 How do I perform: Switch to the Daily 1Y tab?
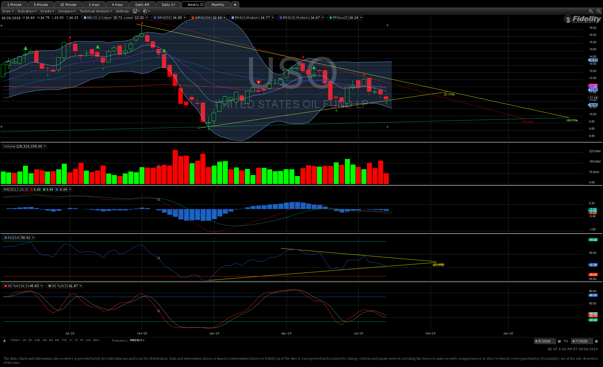pyautogui.click(x=168, y=5)
